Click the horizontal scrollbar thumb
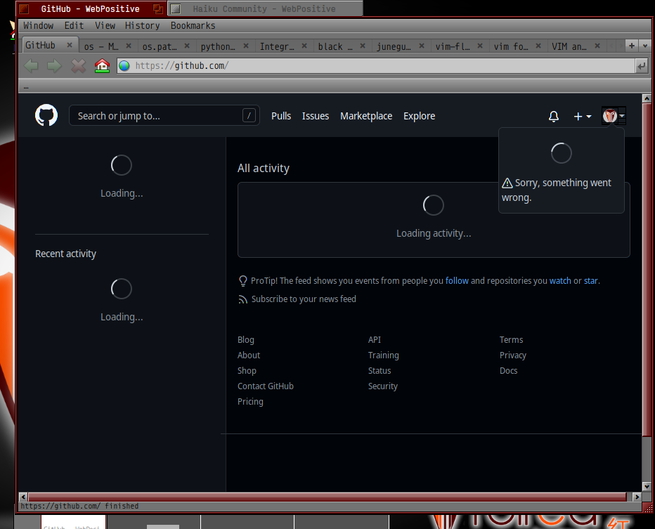The width and height of the screenshot is (655, 529). 327,497
